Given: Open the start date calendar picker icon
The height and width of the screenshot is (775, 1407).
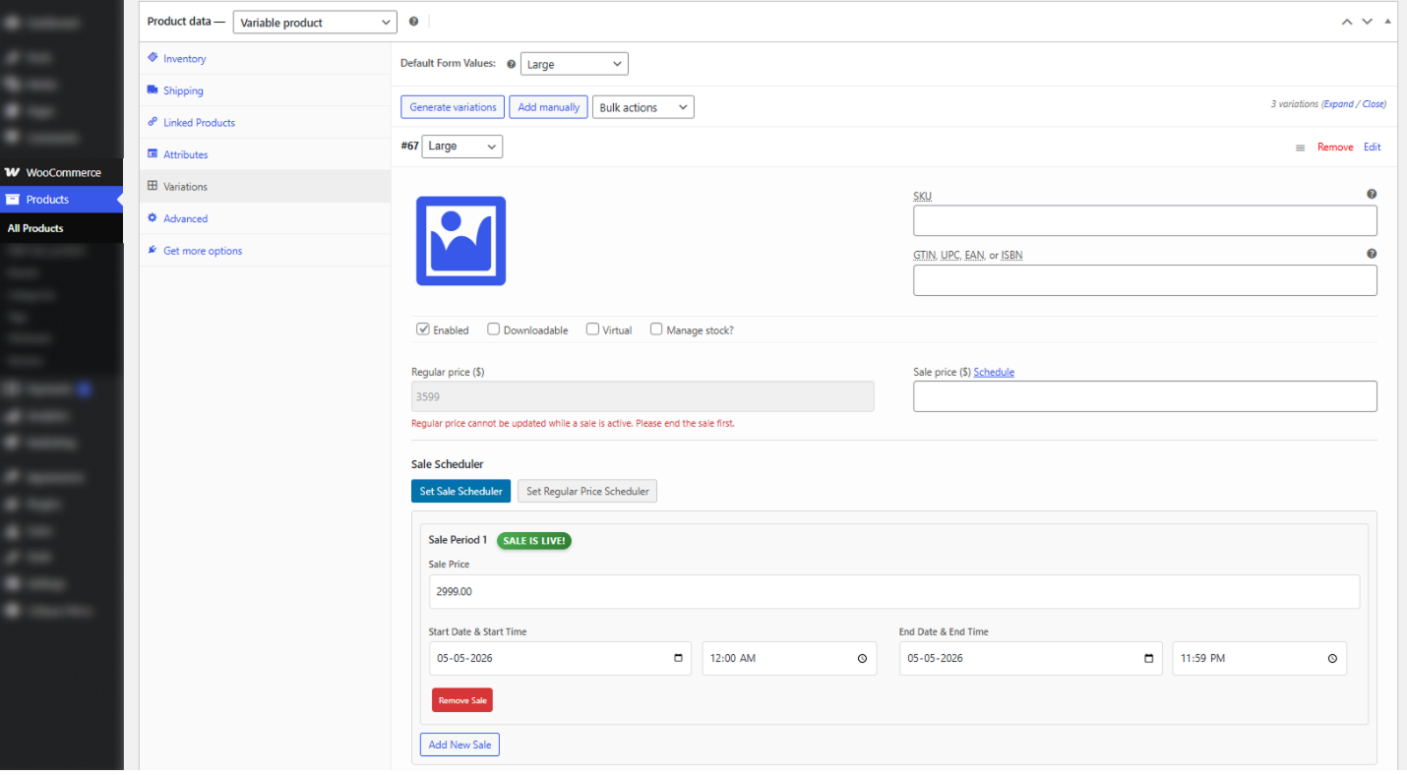Looking at the screenshot, I should pyautogui.click(x=678, y=658).
